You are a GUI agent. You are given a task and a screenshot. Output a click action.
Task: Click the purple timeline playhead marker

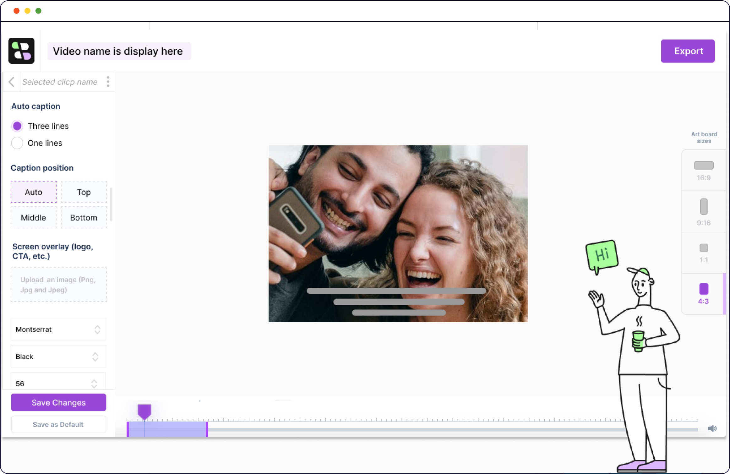click(144, 411)
